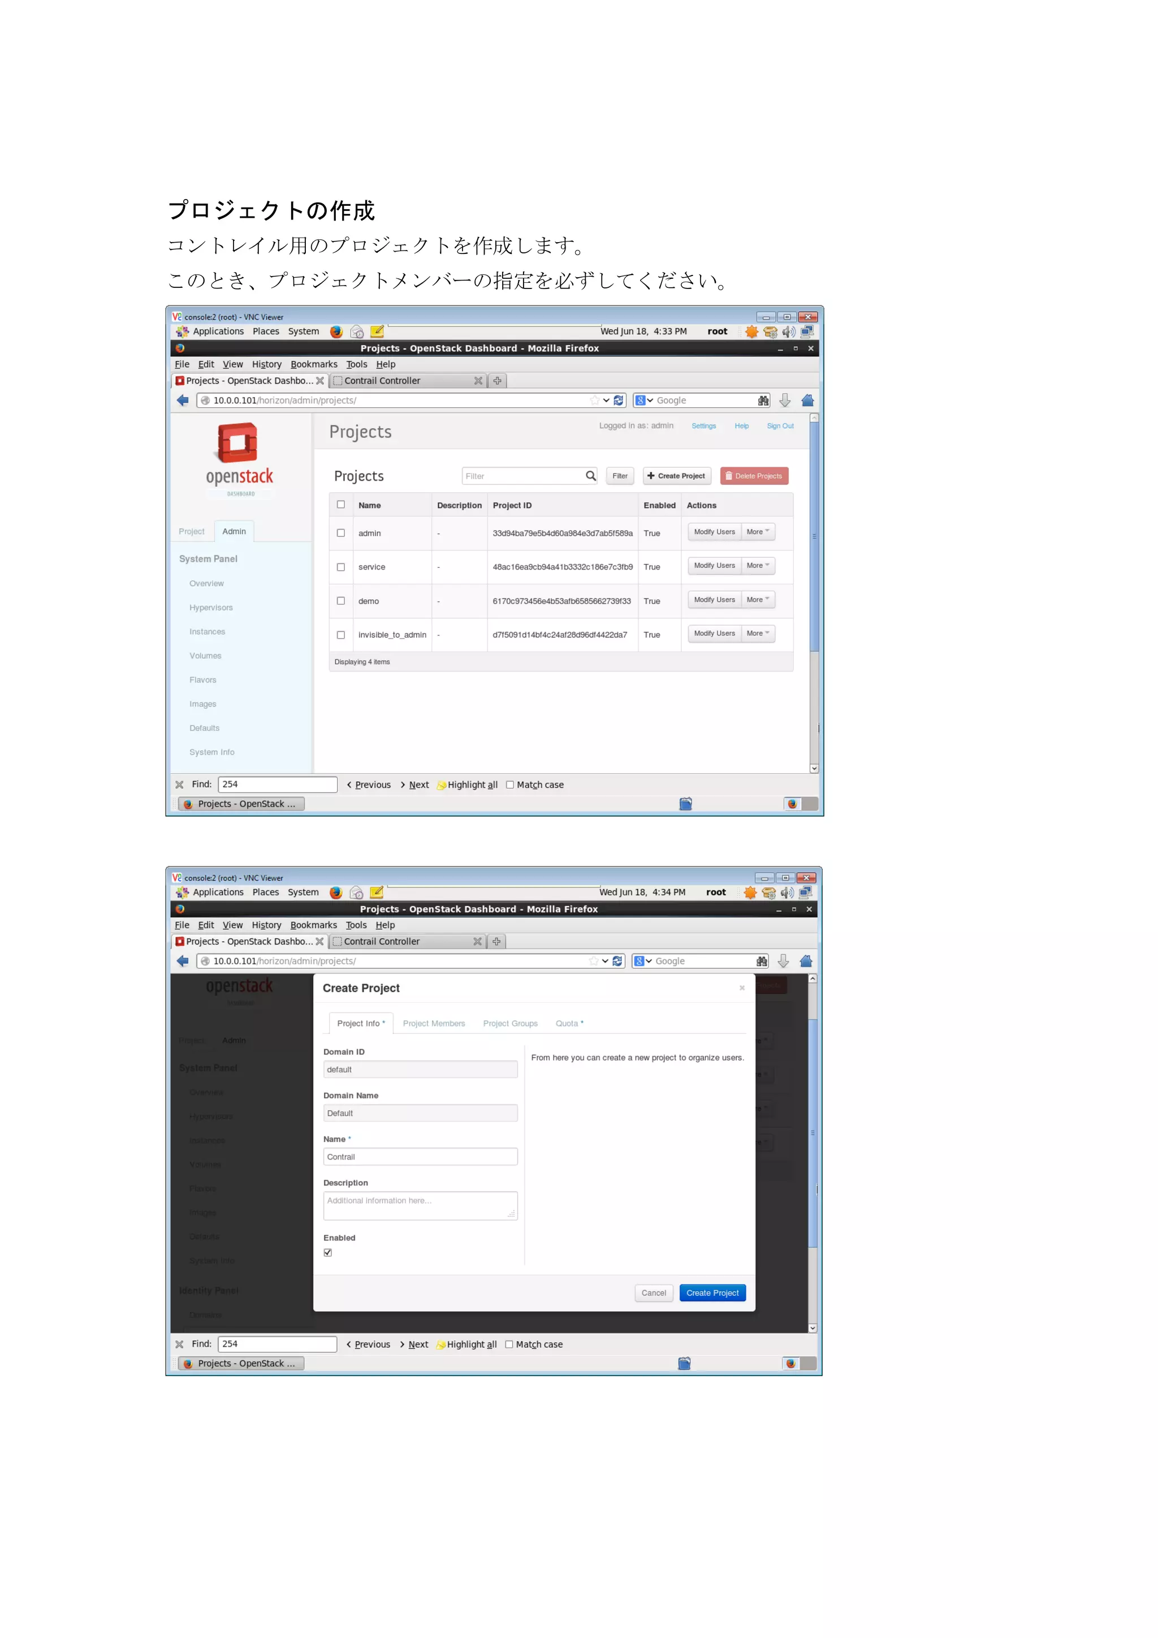Switch to the Quota tab

pos(569,1024)
